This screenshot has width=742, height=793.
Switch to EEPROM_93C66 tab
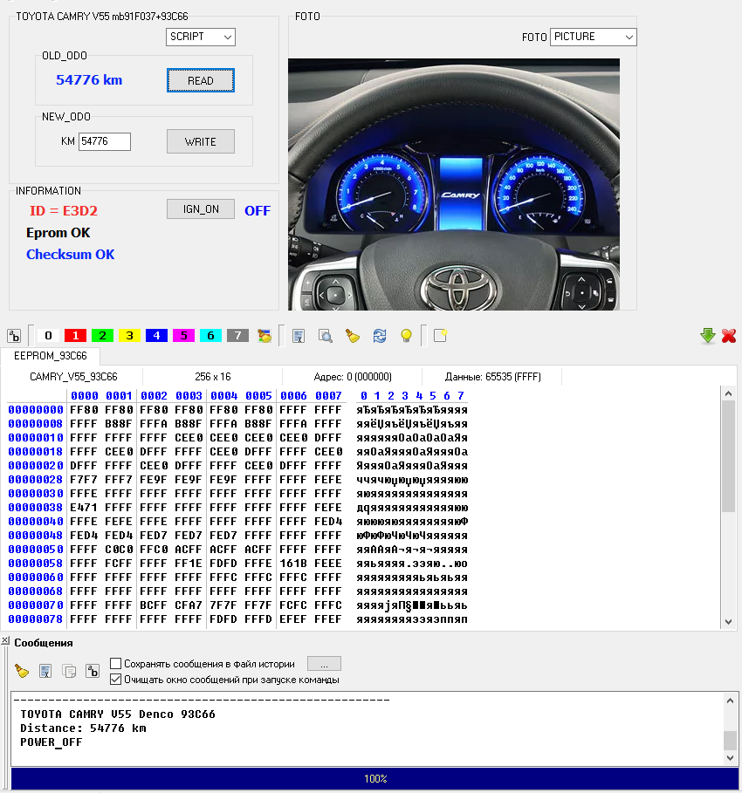50,356
